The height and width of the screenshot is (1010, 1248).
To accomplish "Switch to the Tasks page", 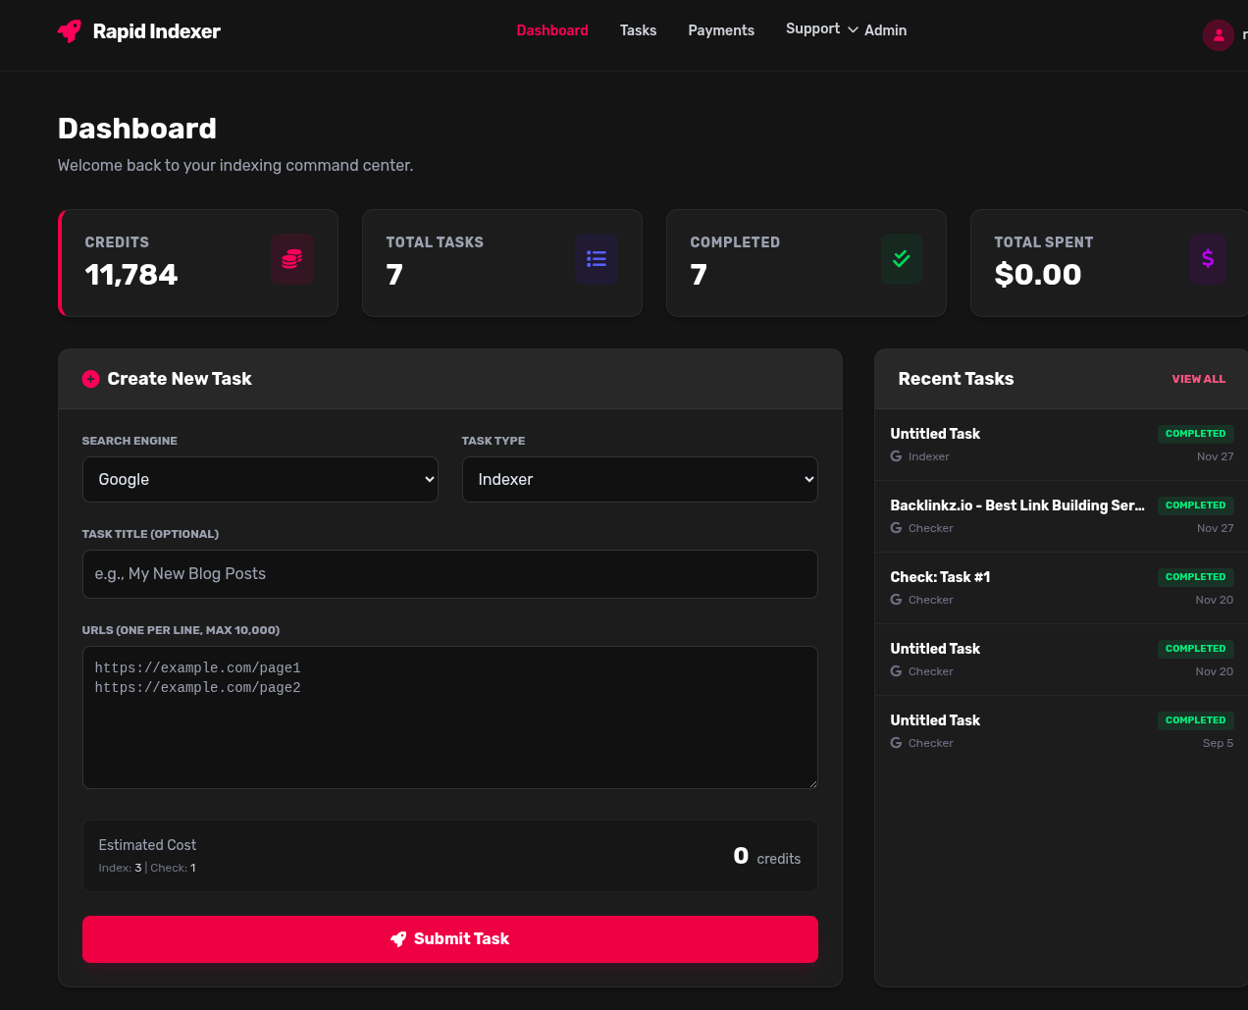I will point(638,30).
